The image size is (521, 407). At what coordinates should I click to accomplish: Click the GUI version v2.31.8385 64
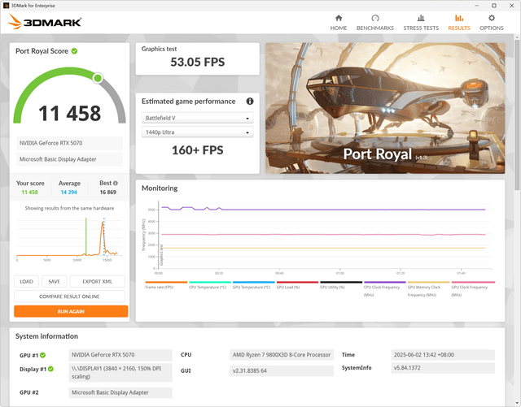click(x=282, y=370)
